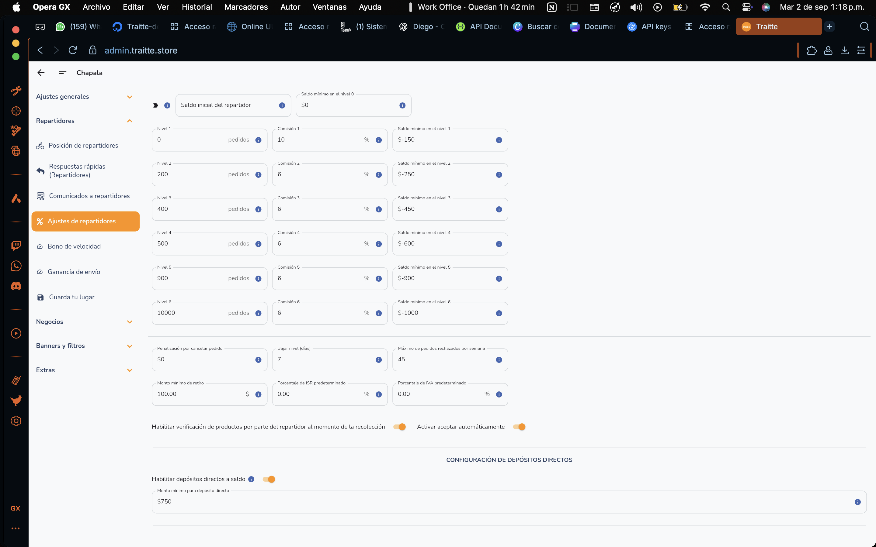The image size is (876, 547).
Task: Toggle Habilitar depósitos directos a saldo
Action: 269,479
